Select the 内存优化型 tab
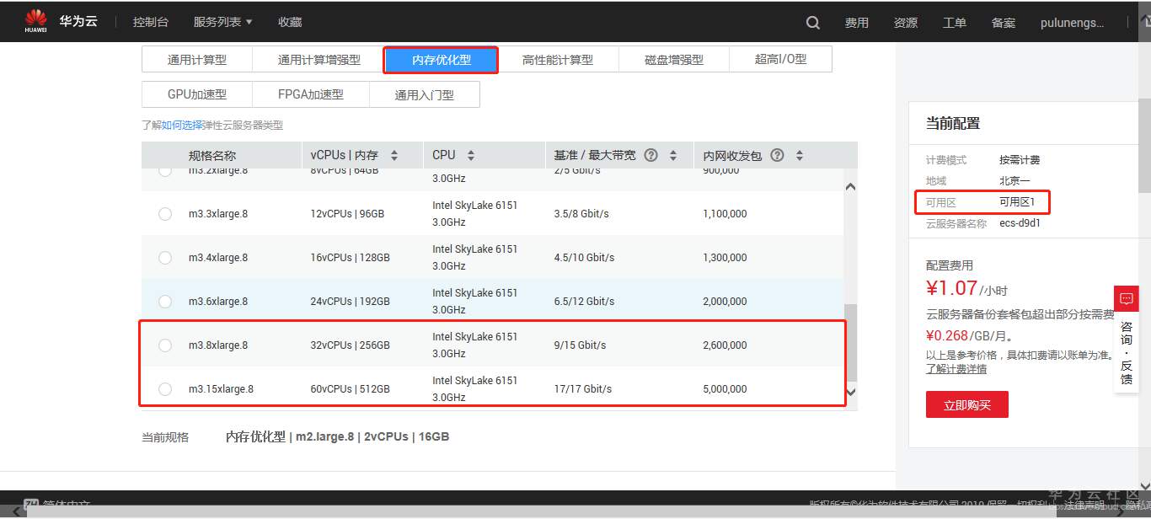 pos(442,60)
